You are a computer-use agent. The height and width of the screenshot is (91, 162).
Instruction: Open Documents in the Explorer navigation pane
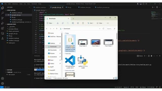53,50
